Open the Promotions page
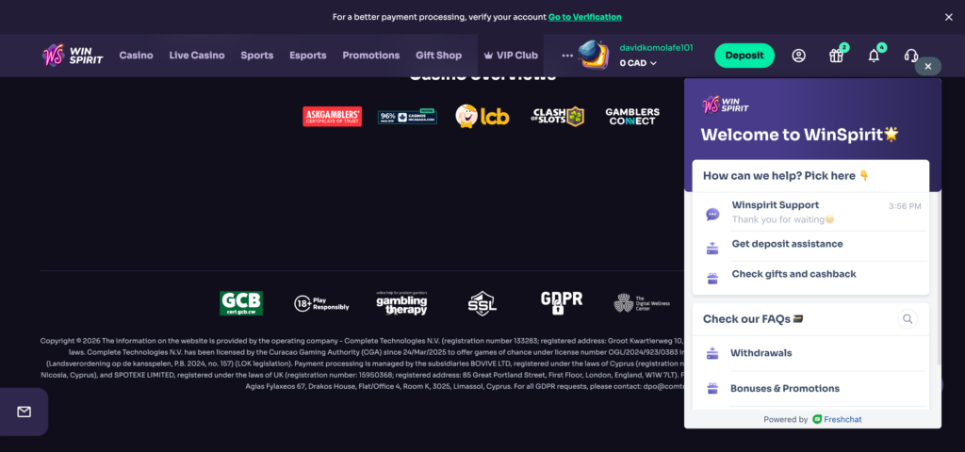This screenshot has width=965, height=452. pos(371,56)
